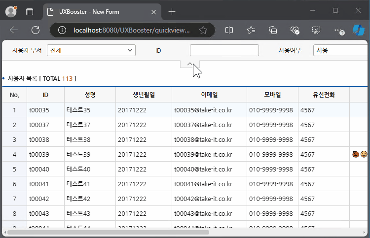Sort by the 이메일 column header
The image size is (370, 238).
pyautogui.click(x=209, y=95)
